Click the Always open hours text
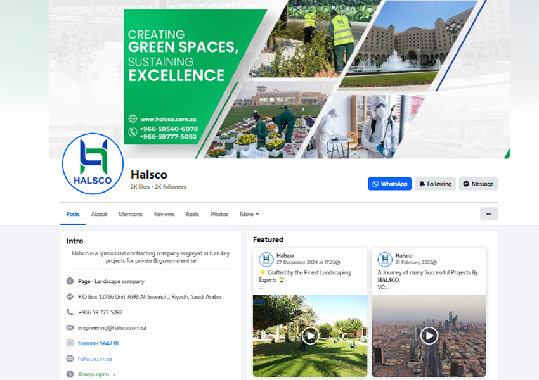Image resolution: width=539 pixels, height=380 pixels. [x=93, y=374]
